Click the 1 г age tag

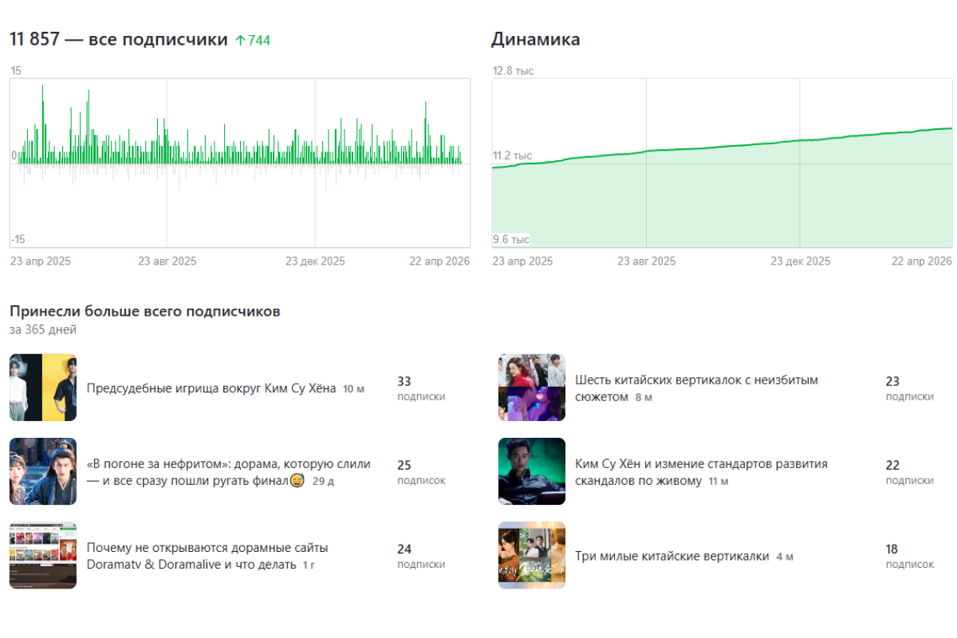310,565
